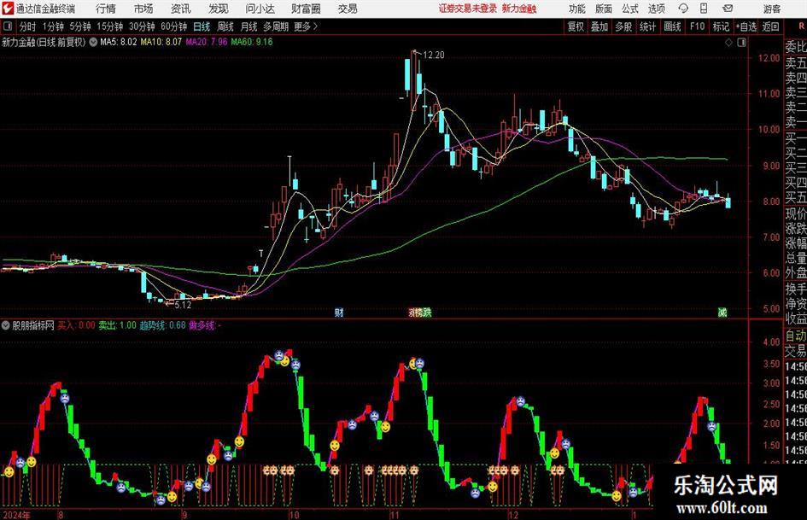Open the customer service headset icon

coord(683,9)
